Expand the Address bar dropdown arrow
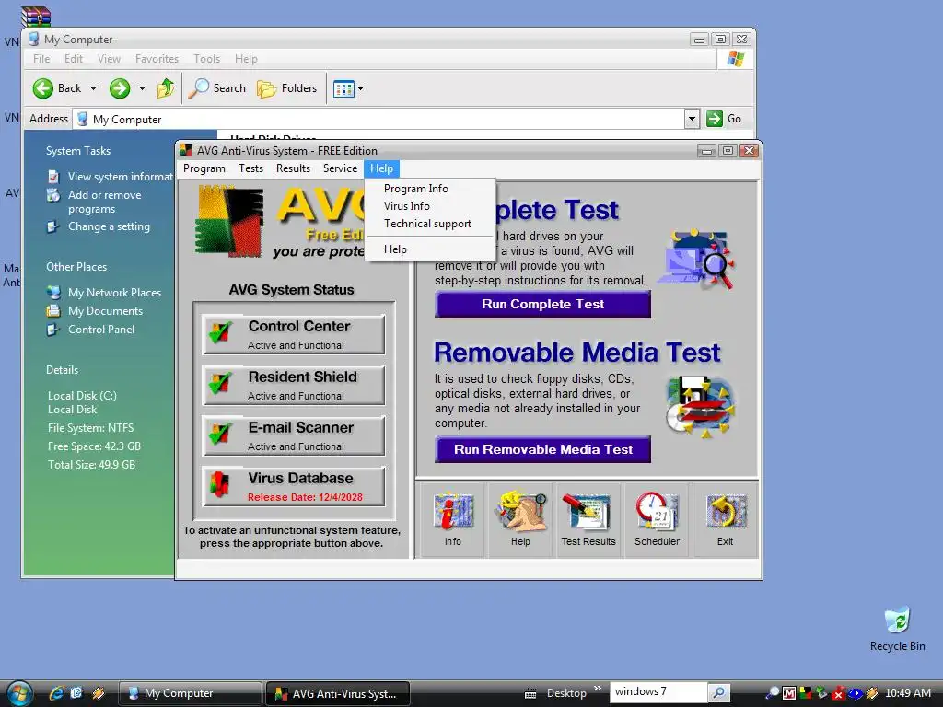The height and width of the screenshot is (707, 943). (692, 119)
